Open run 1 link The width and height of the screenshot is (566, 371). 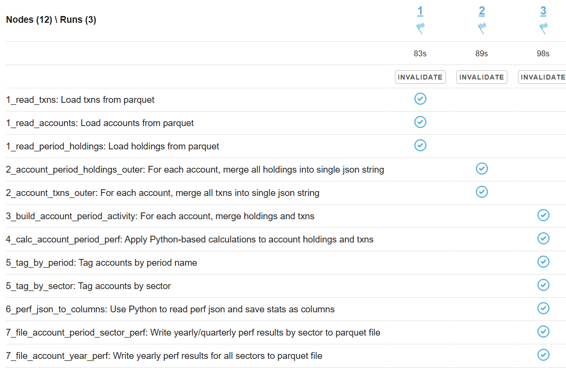[420, 11]
